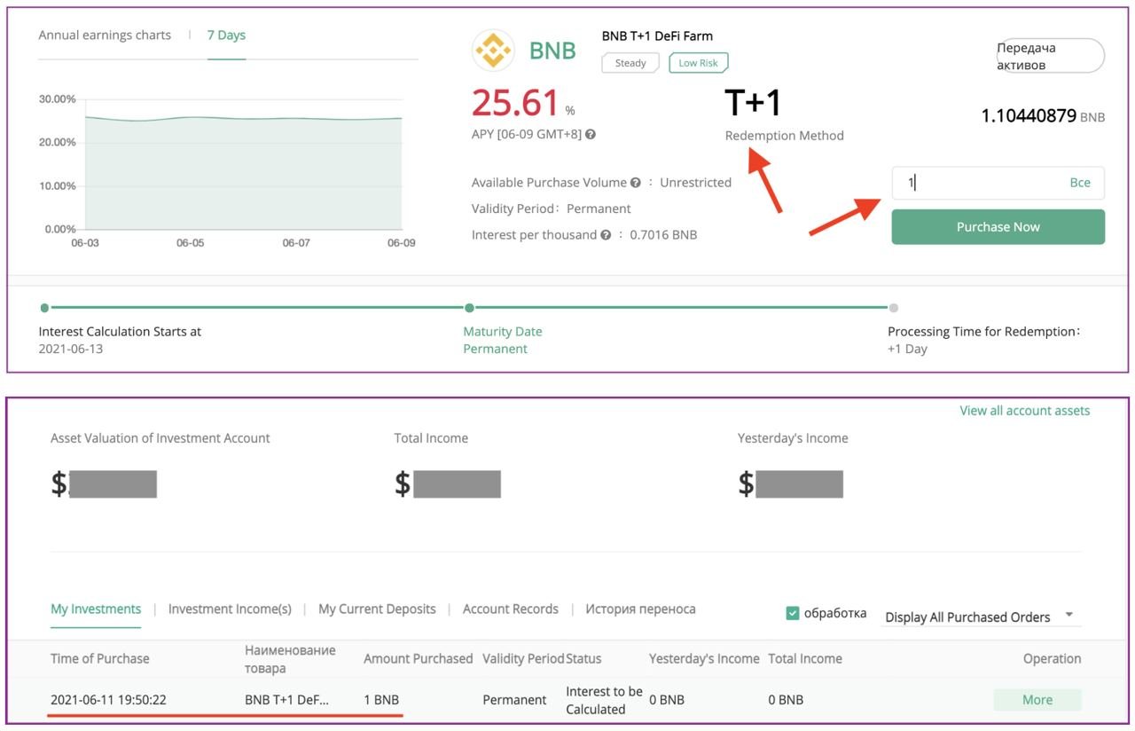
Task: Click the Interest per thousand help icon
Action: click(605, 235)
